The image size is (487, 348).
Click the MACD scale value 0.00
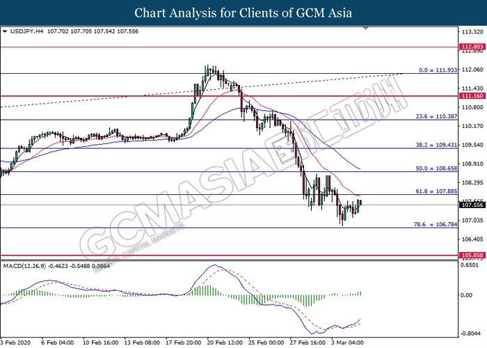467,295
